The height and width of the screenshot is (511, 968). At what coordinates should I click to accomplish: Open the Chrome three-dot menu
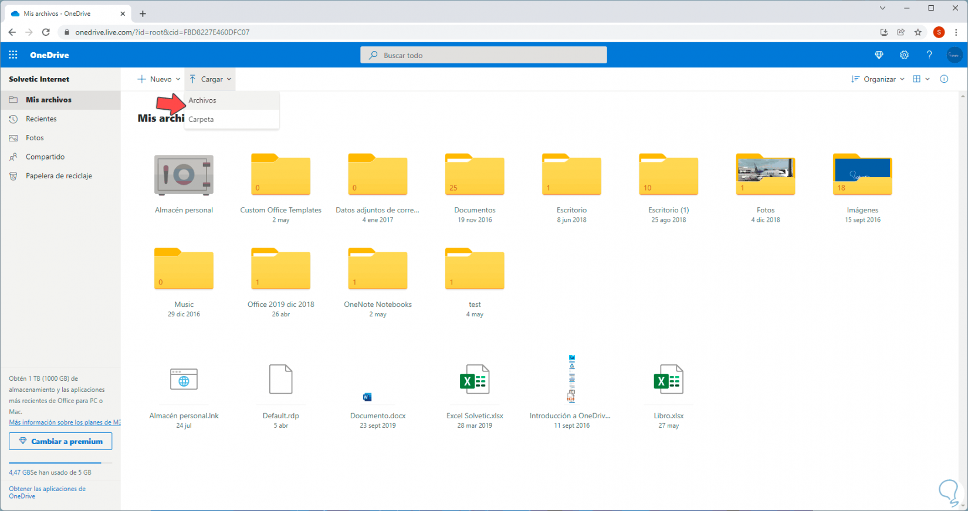point(956,32)
